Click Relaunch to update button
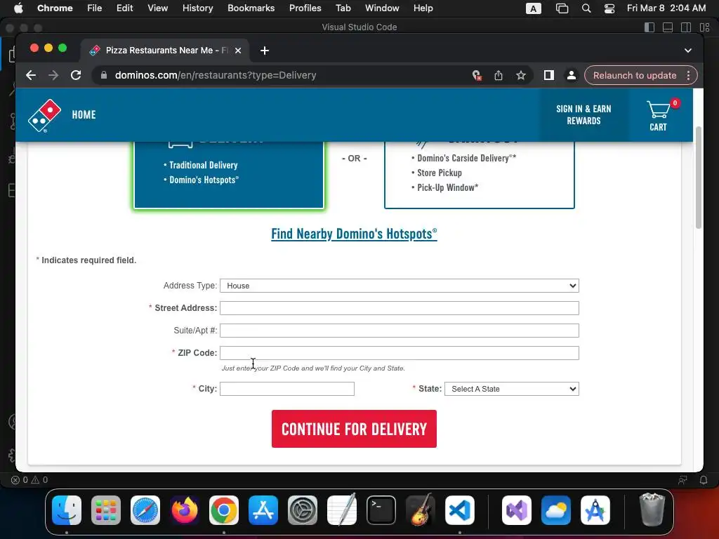 635,75
